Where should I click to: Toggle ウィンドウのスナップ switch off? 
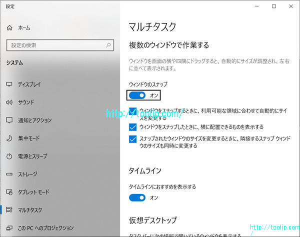pos(137,95)
